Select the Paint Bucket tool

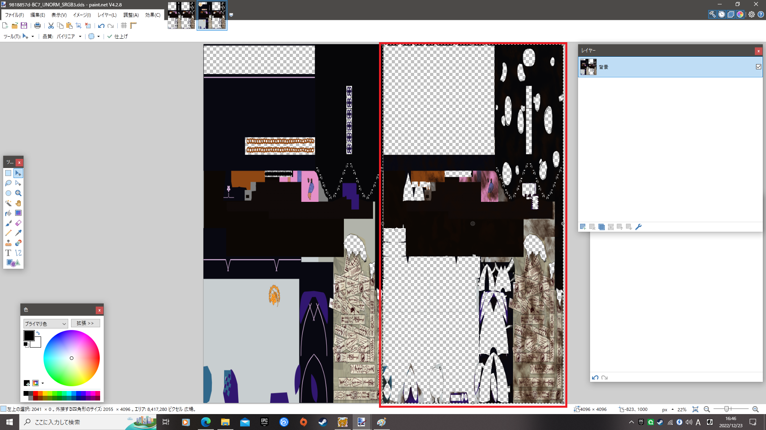pyautogui.click(x=8, y=213)
